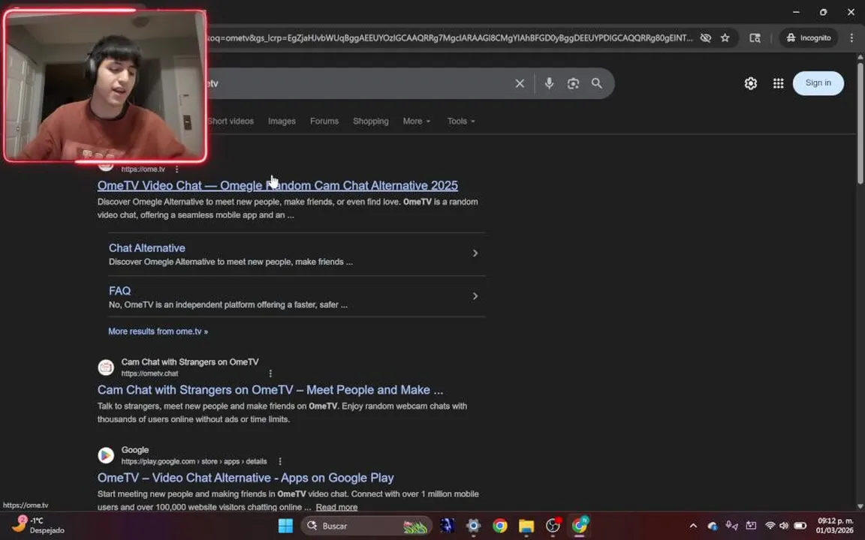
Task: Open the clock and date 09:12 p. m.
Action: 835,525
